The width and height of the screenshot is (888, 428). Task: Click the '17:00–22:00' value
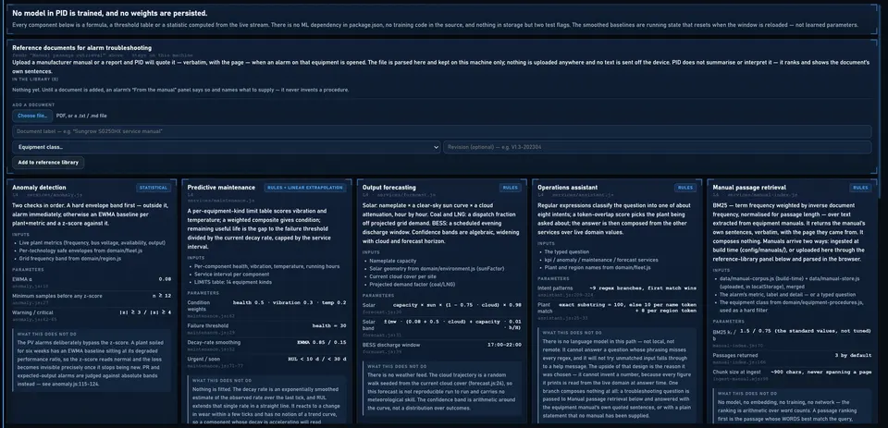pyautogui.click(x=505, y=344)
